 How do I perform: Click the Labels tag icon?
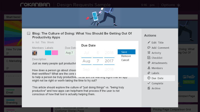click(149, 73)
